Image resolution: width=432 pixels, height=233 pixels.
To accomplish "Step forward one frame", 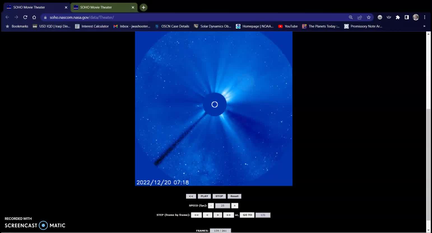I will pyautogui.click(x=218, y=215).
